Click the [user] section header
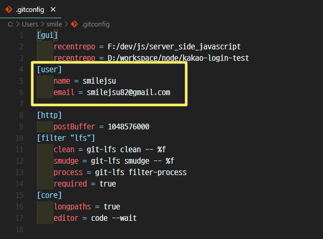Image resolution: width=323 pixels, height=239 pixels. pos(49,70)
